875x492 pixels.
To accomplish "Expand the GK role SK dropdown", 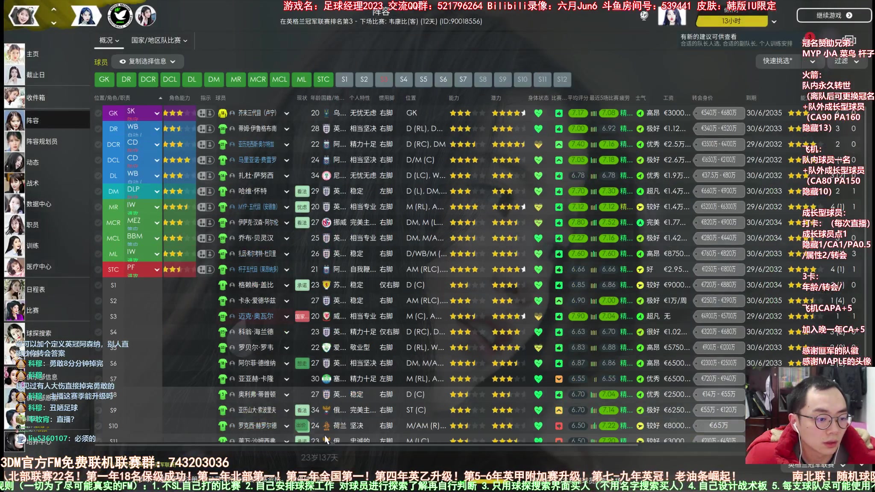I will (x=157, y=113).
